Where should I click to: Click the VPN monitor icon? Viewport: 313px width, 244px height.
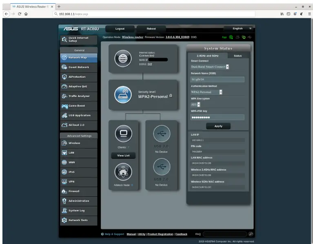point(64,182)
